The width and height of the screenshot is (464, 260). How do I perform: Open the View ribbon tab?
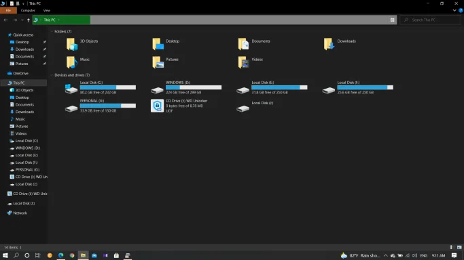[47, 10]
